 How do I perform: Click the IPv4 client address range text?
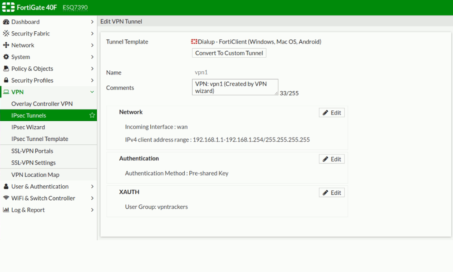[217, 139]
